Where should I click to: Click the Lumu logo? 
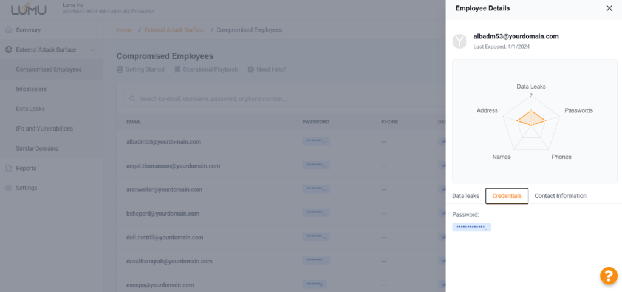[x=29, y=10]
